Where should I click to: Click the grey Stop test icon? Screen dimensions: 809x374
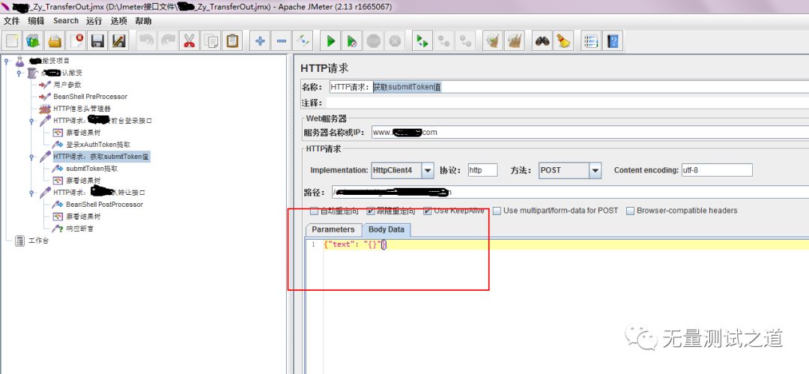click(374, 40)
